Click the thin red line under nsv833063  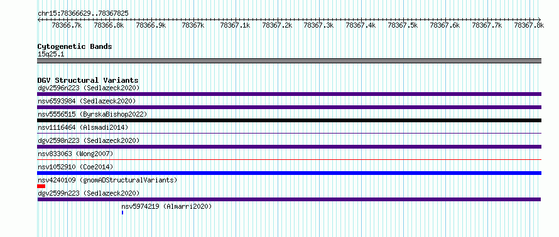(x=290, y=159)
